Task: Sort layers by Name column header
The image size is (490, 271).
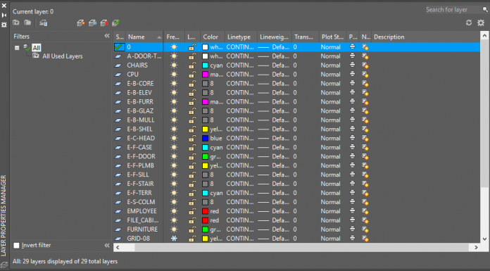Action: click(144, 37)
